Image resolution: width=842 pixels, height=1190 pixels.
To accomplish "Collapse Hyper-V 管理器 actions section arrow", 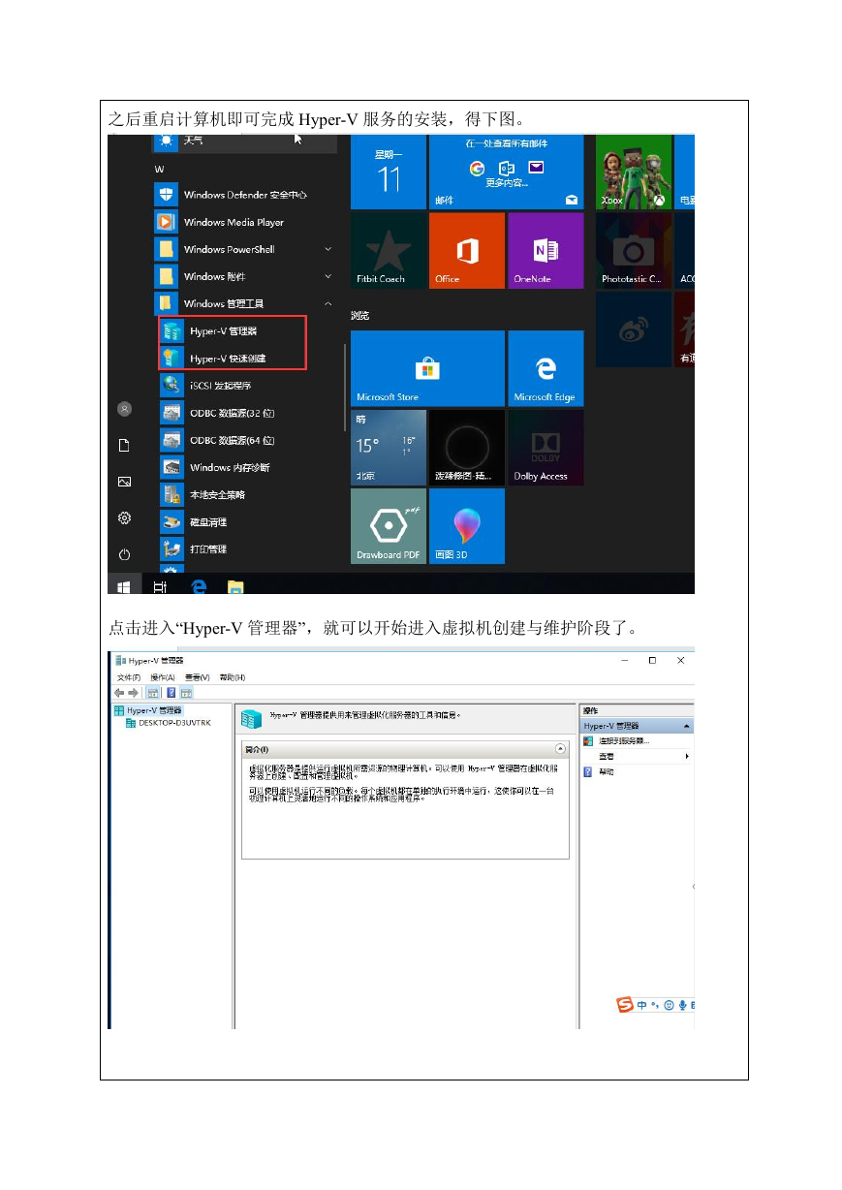I will click(x=686, y=726).
